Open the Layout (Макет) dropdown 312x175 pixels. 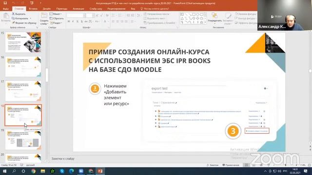point(56,14)
